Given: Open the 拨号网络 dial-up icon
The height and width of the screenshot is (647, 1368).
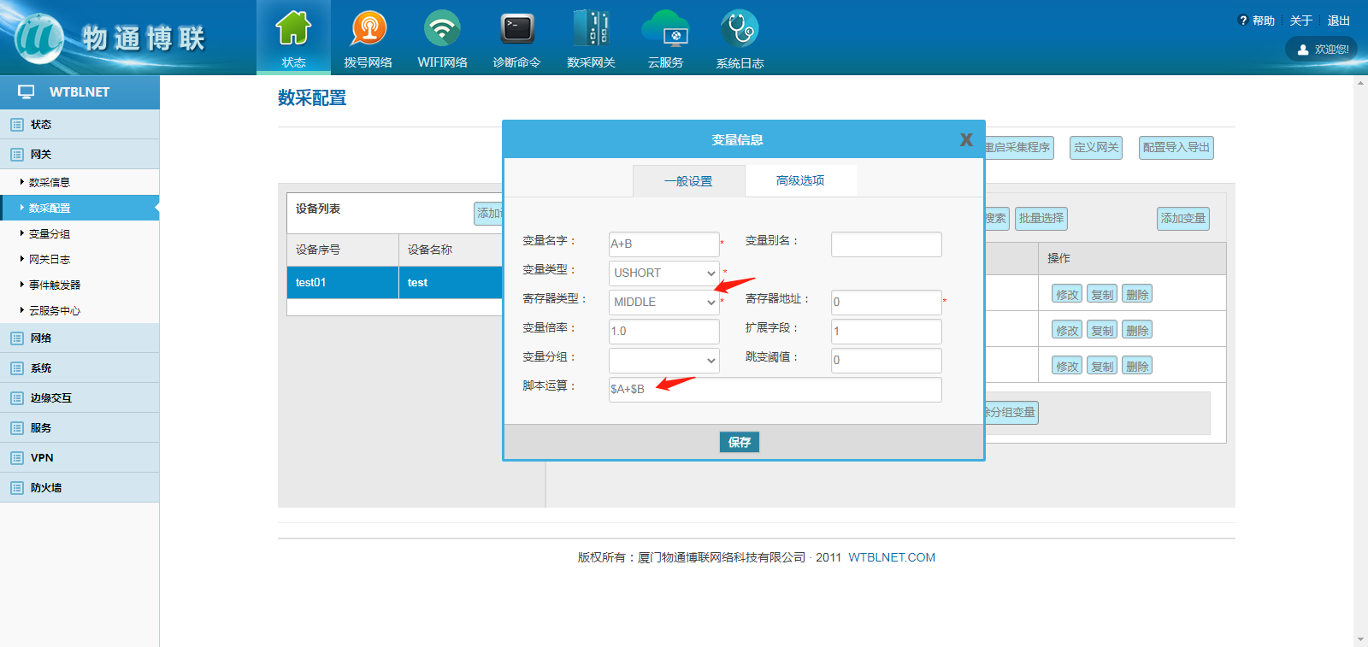Looking at the screenshot, I should [x=369, y=28].
